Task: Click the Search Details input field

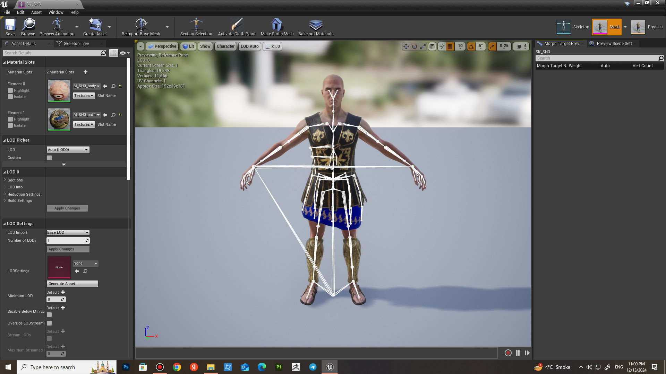Action: pos(55,53)
